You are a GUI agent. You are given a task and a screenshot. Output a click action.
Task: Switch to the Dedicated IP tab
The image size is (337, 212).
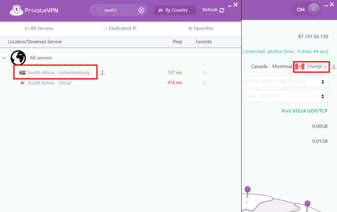pos(120,28)
